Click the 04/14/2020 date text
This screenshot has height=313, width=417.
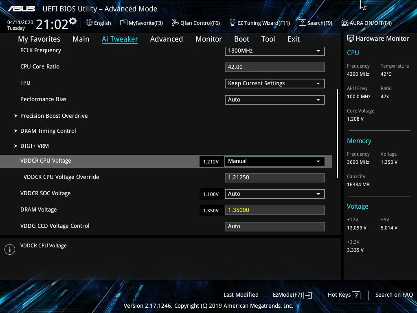point(20,22)
